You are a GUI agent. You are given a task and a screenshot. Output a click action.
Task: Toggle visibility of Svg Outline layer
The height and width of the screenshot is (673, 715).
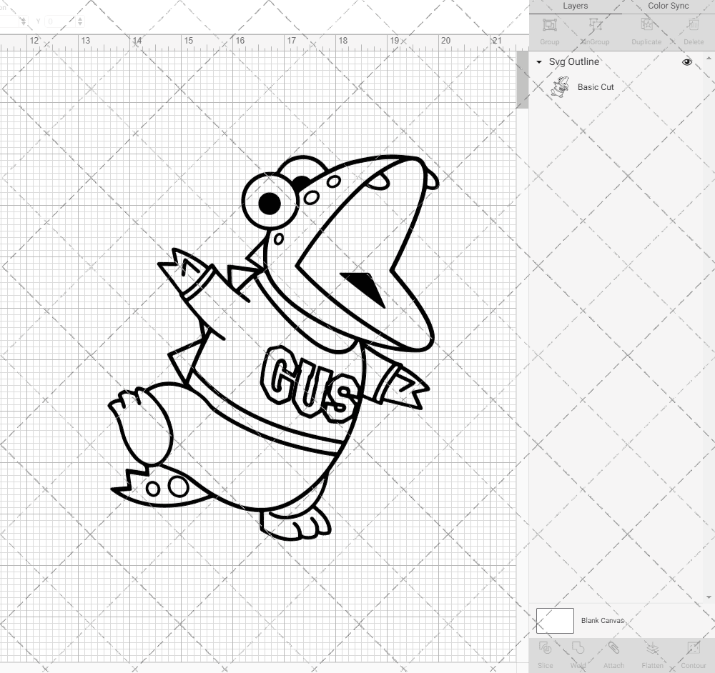click(x=686, y=62)
